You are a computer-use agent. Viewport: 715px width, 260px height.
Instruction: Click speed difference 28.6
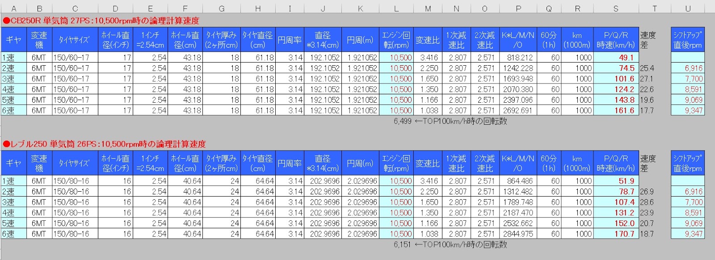coord(647,202)
